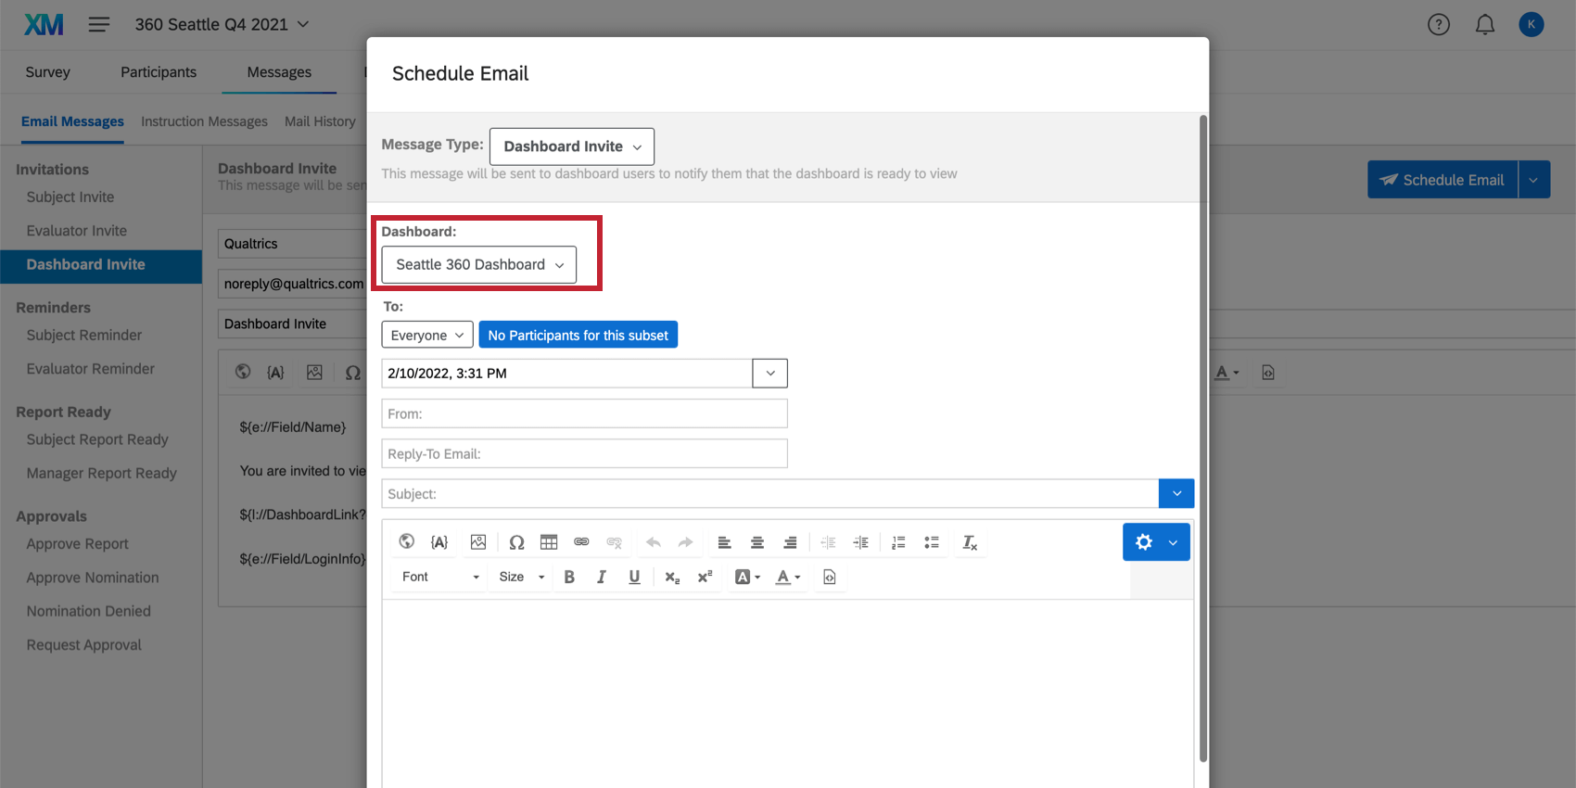The height and width of the screenshot is (788, 1576).
Task: Open the Message Type dropdown
Action: click(572, 146)
